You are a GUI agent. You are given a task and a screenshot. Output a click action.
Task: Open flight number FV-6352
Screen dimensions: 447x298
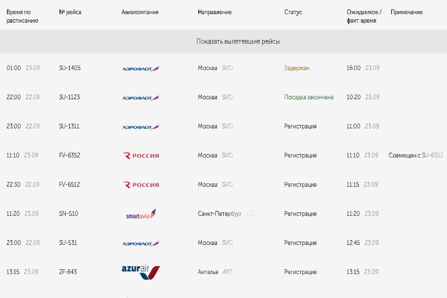coord(69,155)
